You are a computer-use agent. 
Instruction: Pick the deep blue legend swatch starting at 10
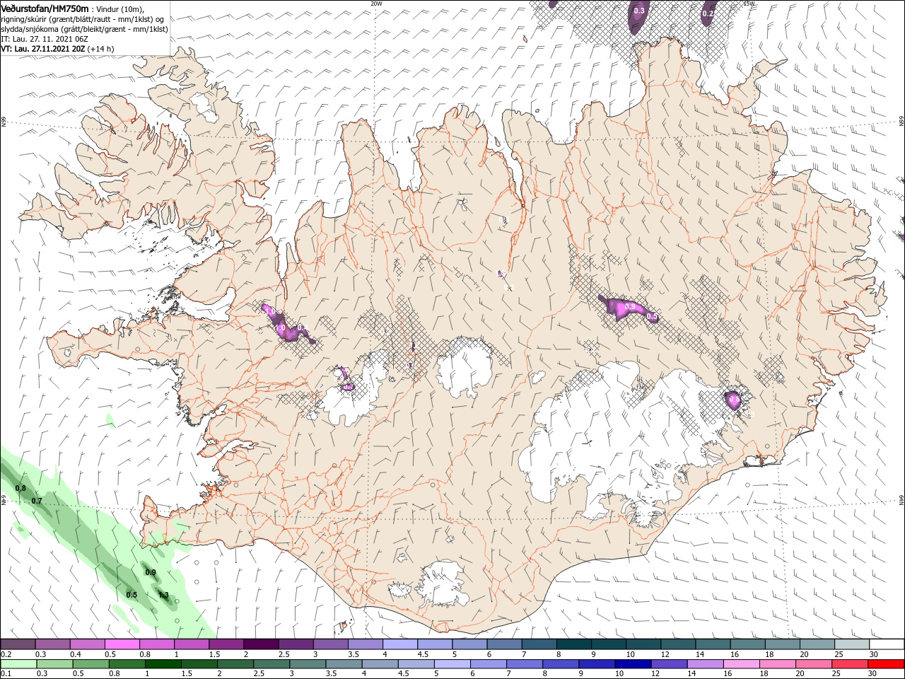633,664
